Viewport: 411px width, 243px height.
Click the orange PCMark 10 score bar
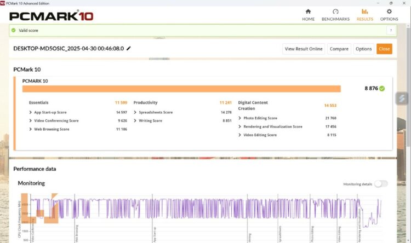coord(181,89)
